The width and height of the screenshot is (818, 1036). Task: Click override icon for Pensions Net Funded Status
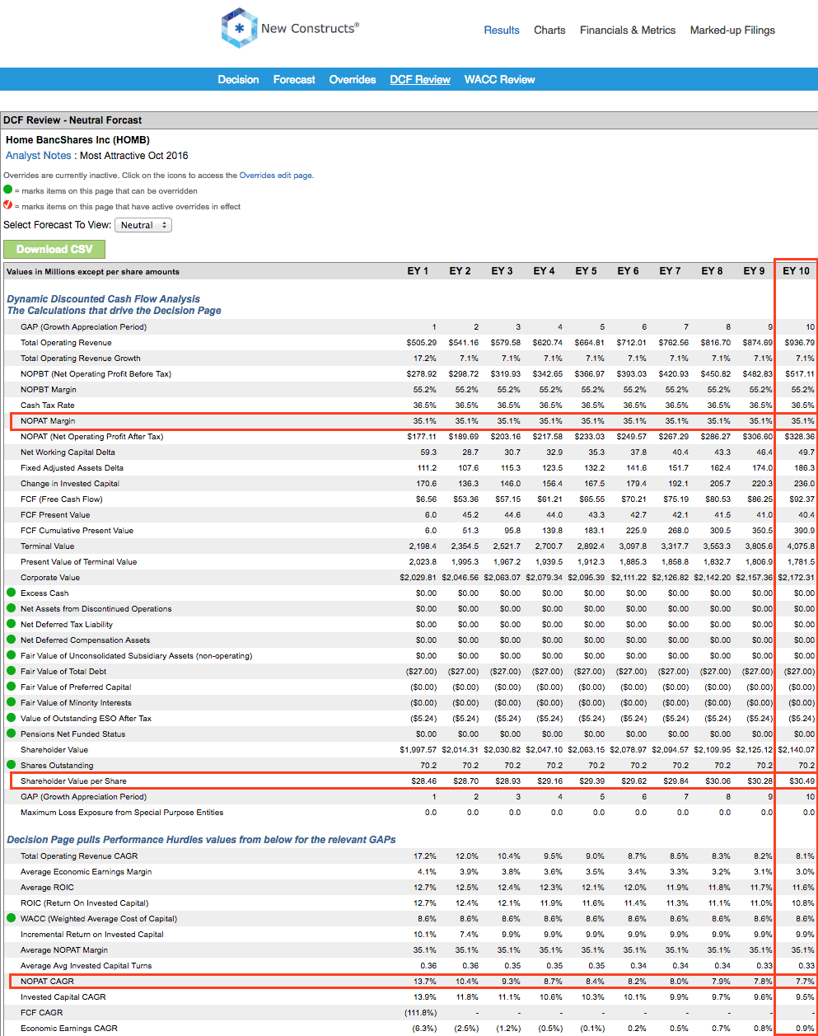click(12, 734)
